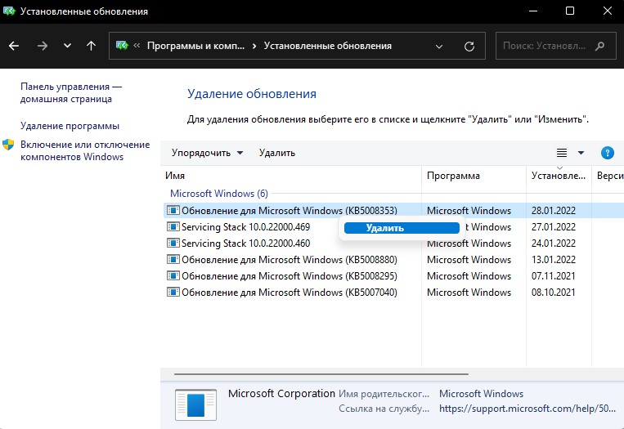Sort by the "Установле..." date column
The height and width of the screenshot is (429, 624).
click(x=559, y=176)
